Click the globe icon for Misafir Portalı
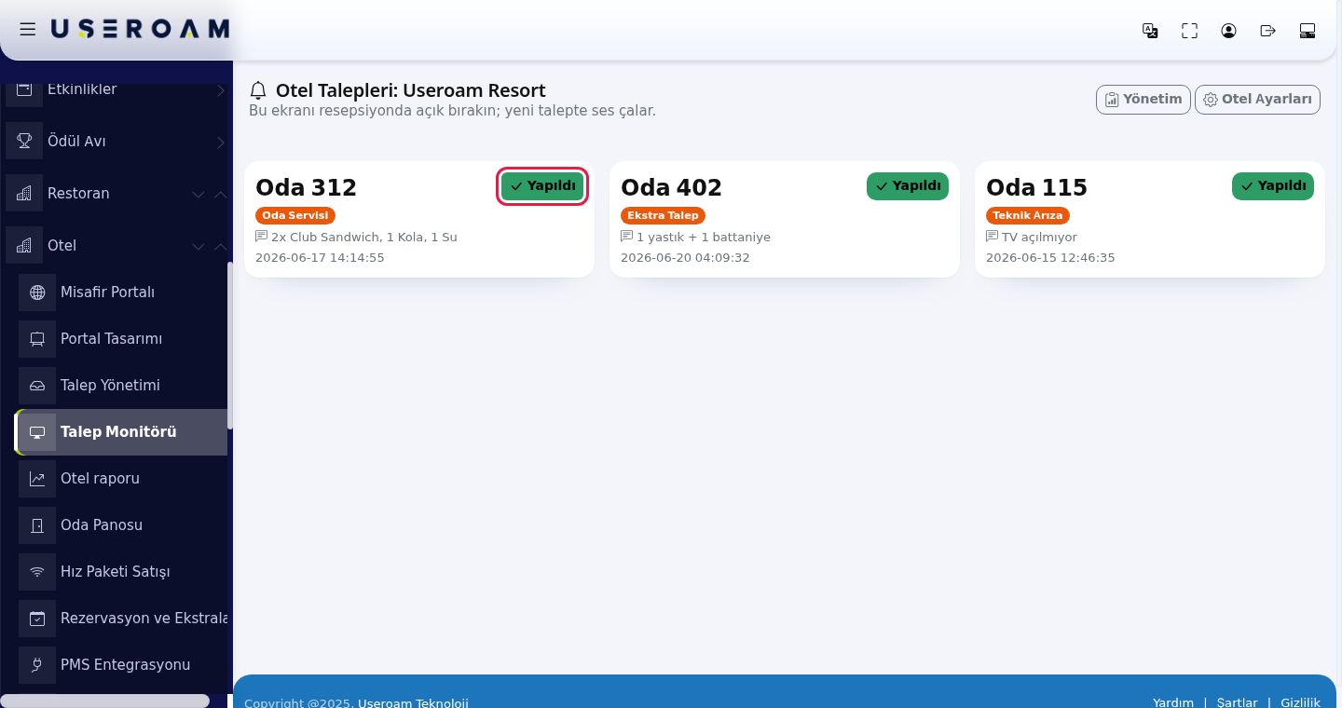 point(37,293)
